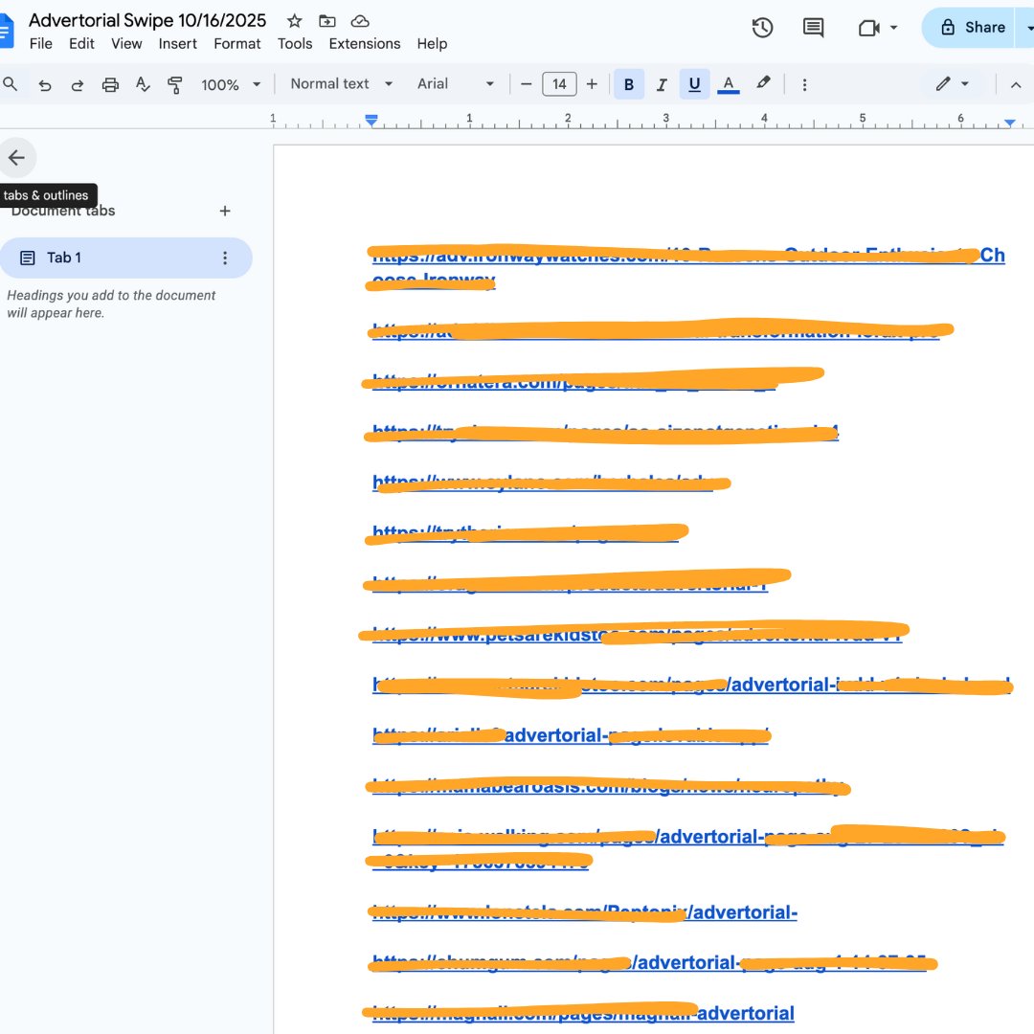The width and height of the screenshot is (1034, 1034).
Task: Click the editing mode pencil icon
Action: (x=943, y=84)
